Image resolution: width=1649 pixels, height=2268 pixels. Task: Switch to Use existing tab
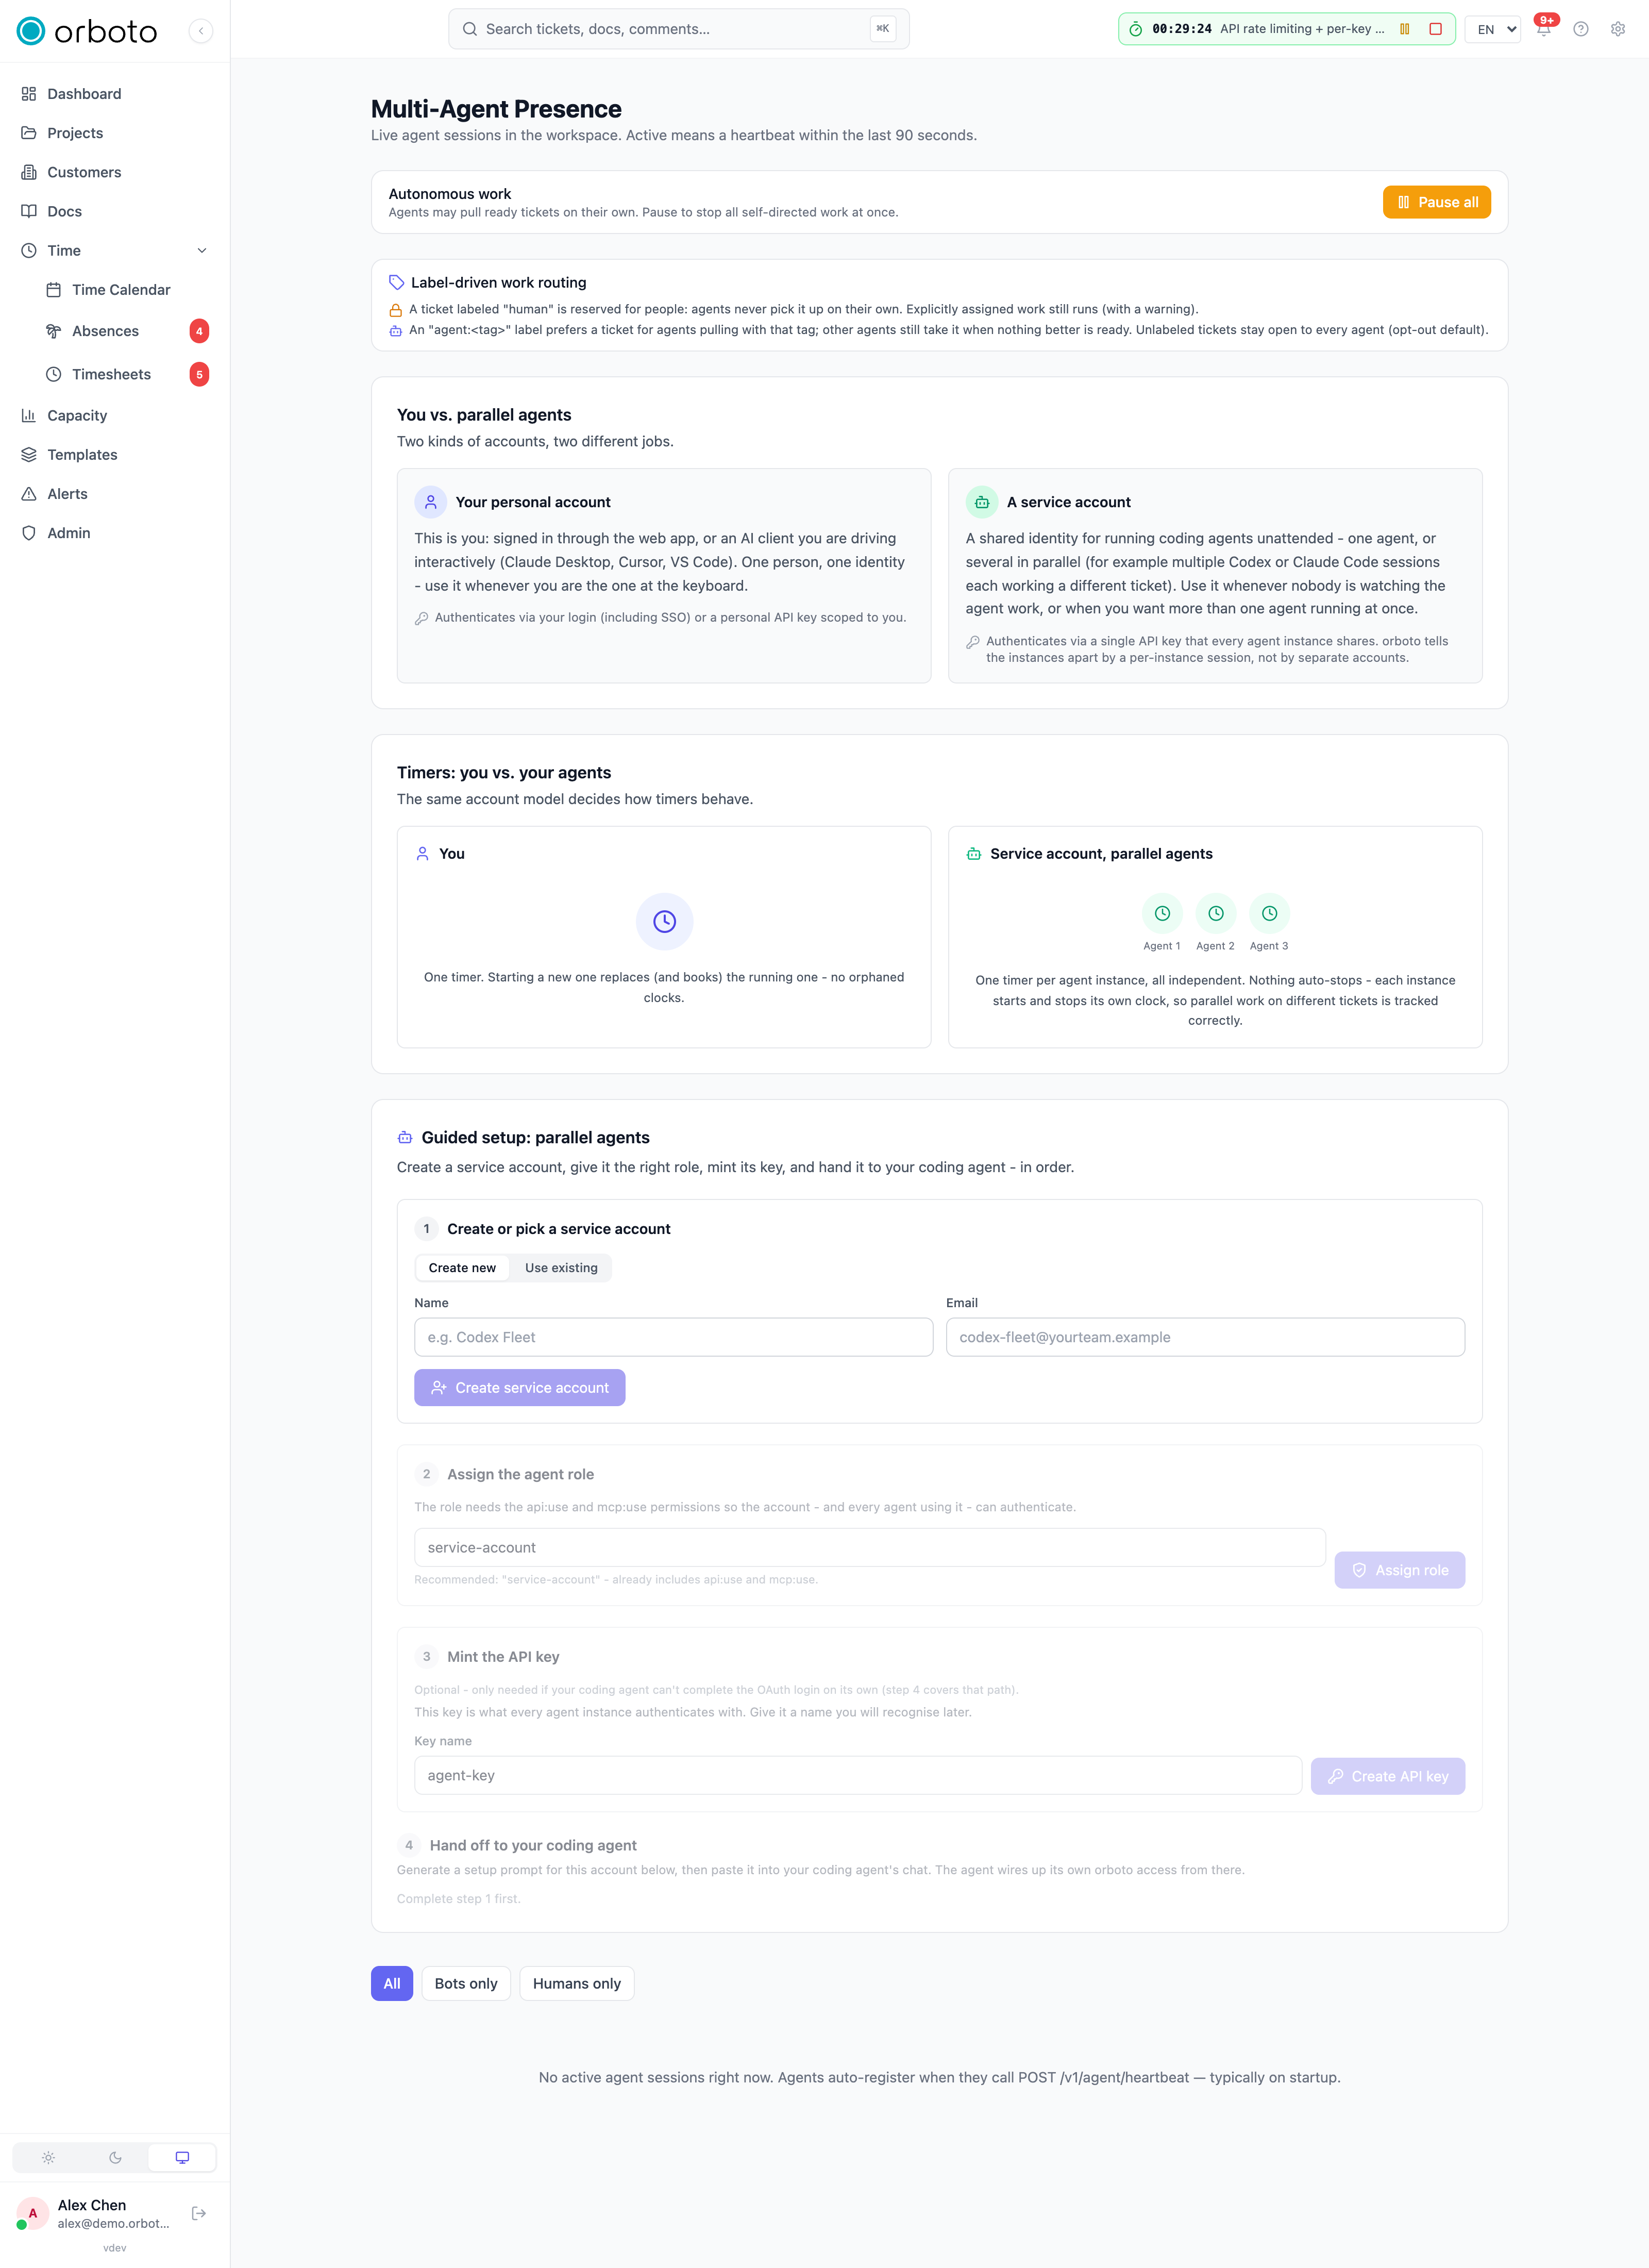[561, 1267]
